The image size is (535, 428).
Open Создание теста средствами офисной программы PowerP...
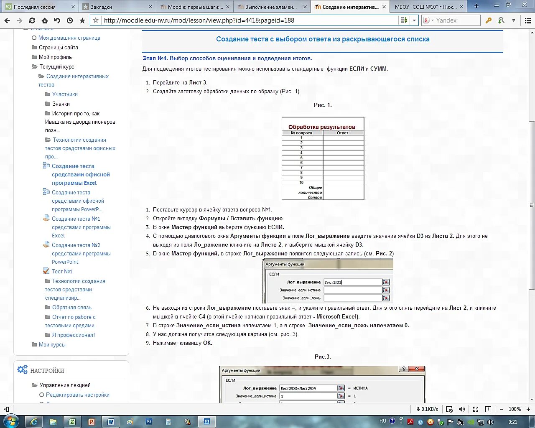[78, 201]
